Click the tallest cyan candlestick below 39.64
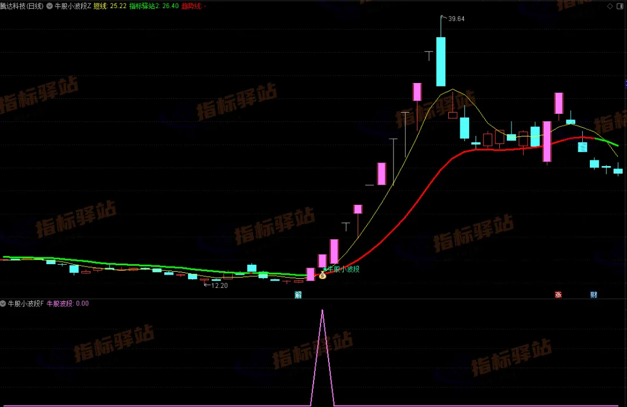This screenshot has width=627, height=407. pos(441,62)
